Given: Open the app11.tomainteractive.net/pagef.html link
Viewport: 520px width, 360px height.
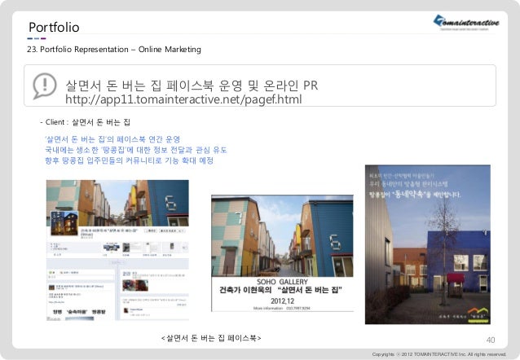Looking at the screenshot, I should coord(183,99).
